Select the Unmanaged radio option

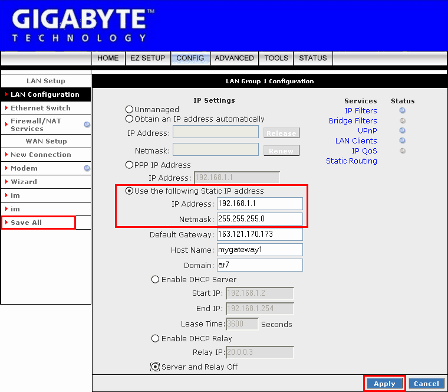pyautogui.click(x=129, y=109)
